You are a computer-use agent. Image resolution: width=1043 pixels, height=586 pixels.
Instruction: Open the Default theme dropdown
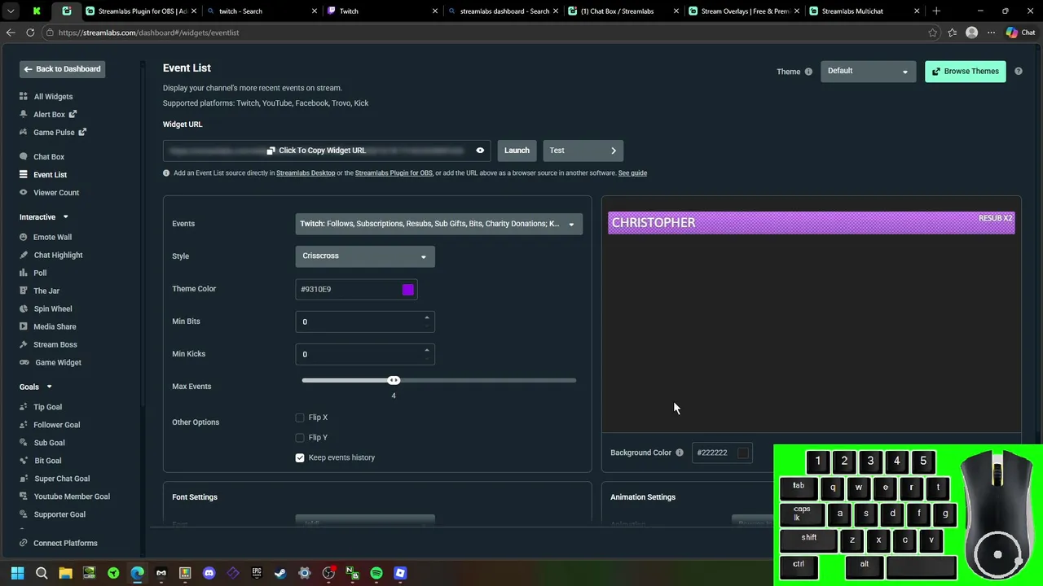pos(868,72)
